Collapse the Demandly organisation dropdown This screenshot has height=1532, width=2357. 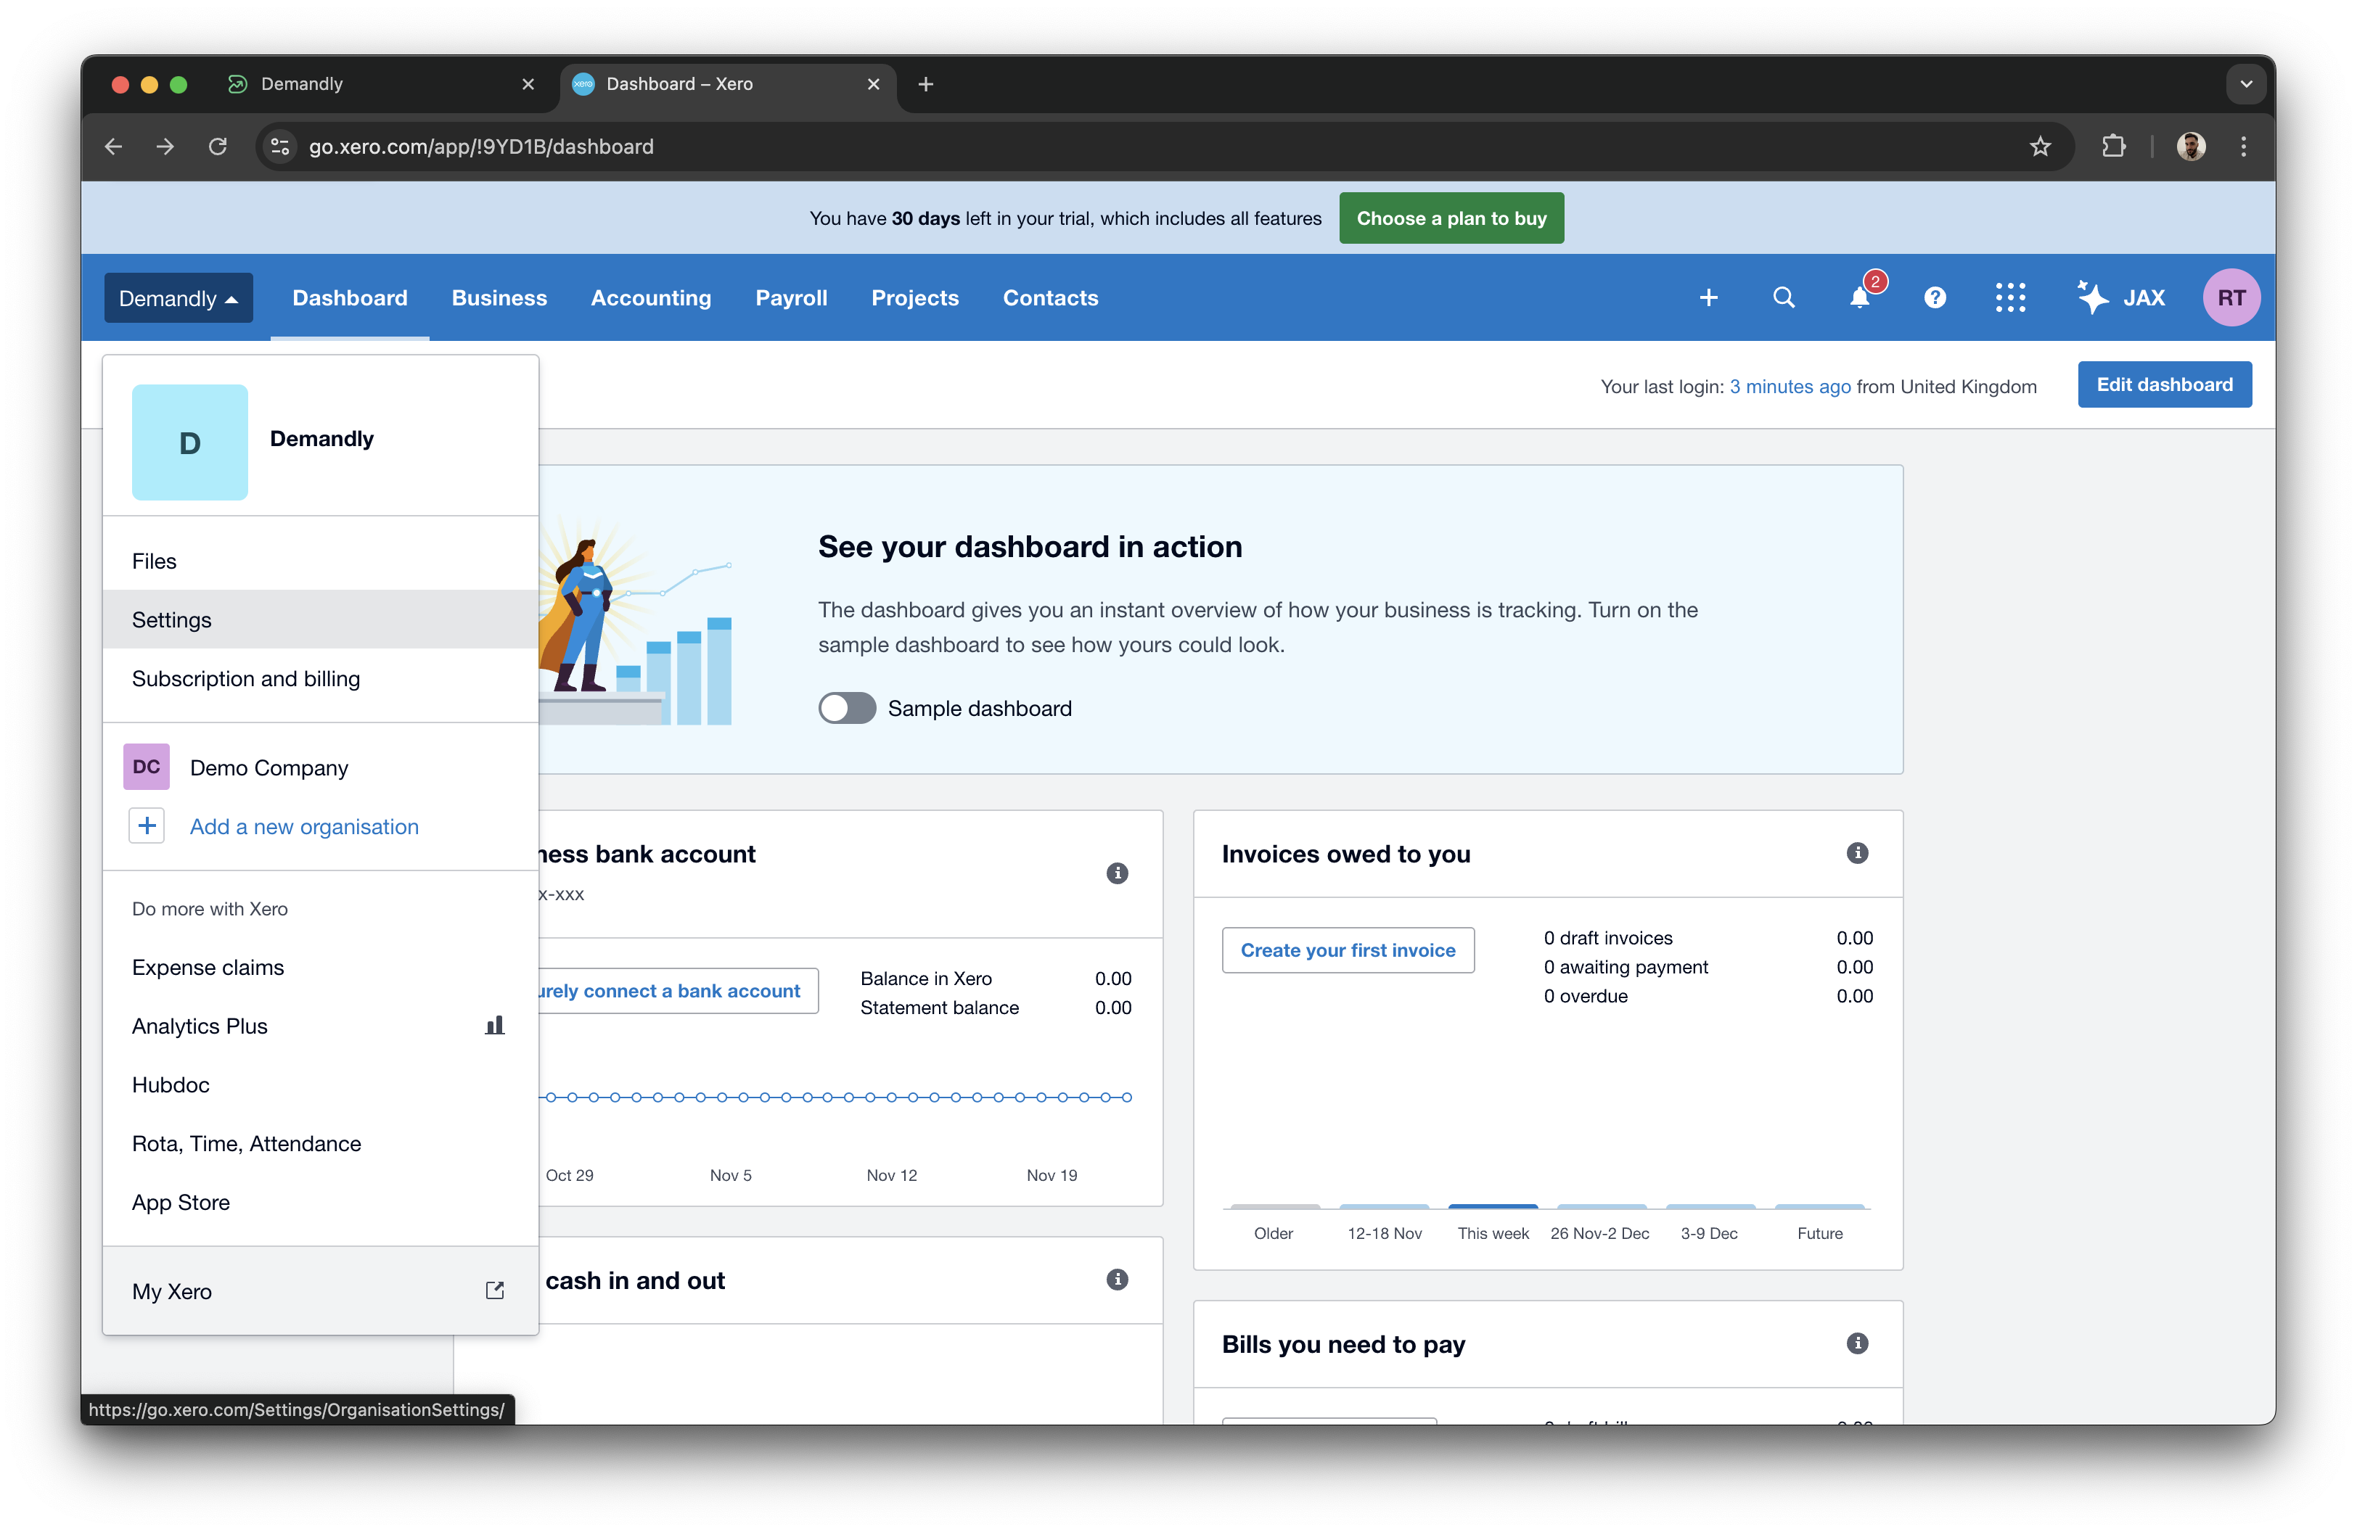177,297
